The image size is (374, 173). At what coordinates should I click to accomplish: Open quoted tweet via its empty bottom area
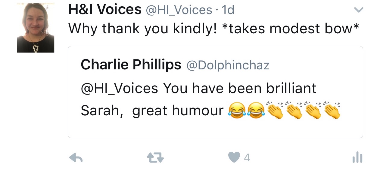(215, 129)
